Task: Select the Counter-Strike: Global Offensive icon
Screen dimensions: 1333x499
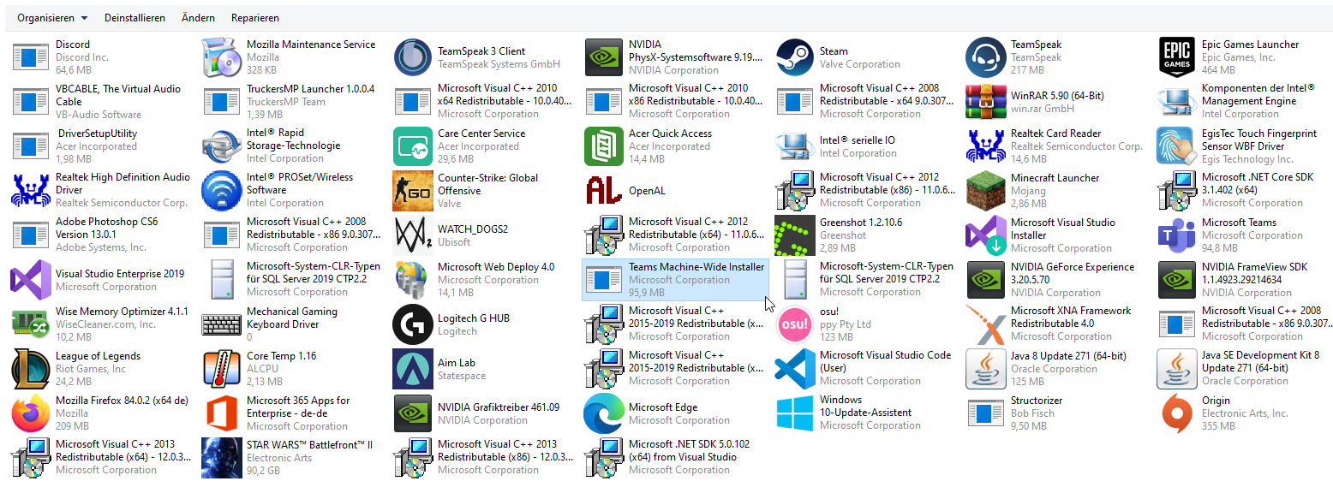Action: (413, 191)
